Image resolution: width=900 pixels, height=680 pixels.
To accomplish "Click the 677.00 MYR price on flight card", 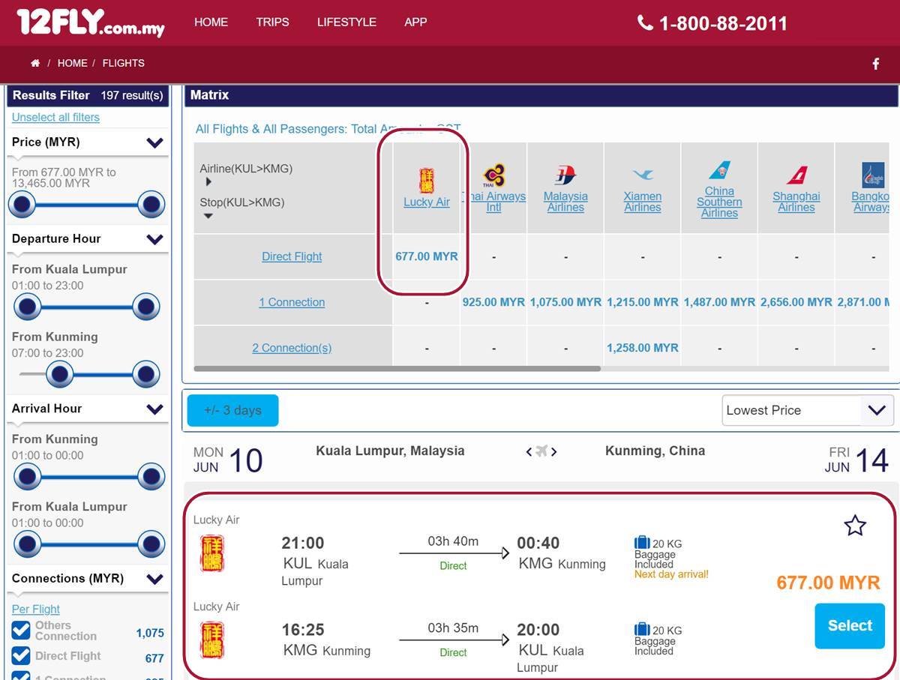I will (828, 583).
